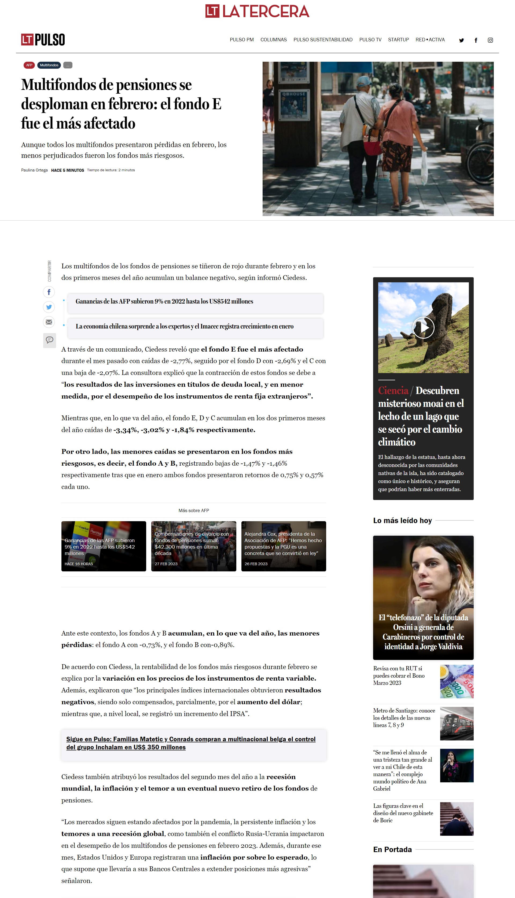This screenshot has width=515, height=898.
Task: Open nuevo gabinete de Boric article link
Action: 403,813
